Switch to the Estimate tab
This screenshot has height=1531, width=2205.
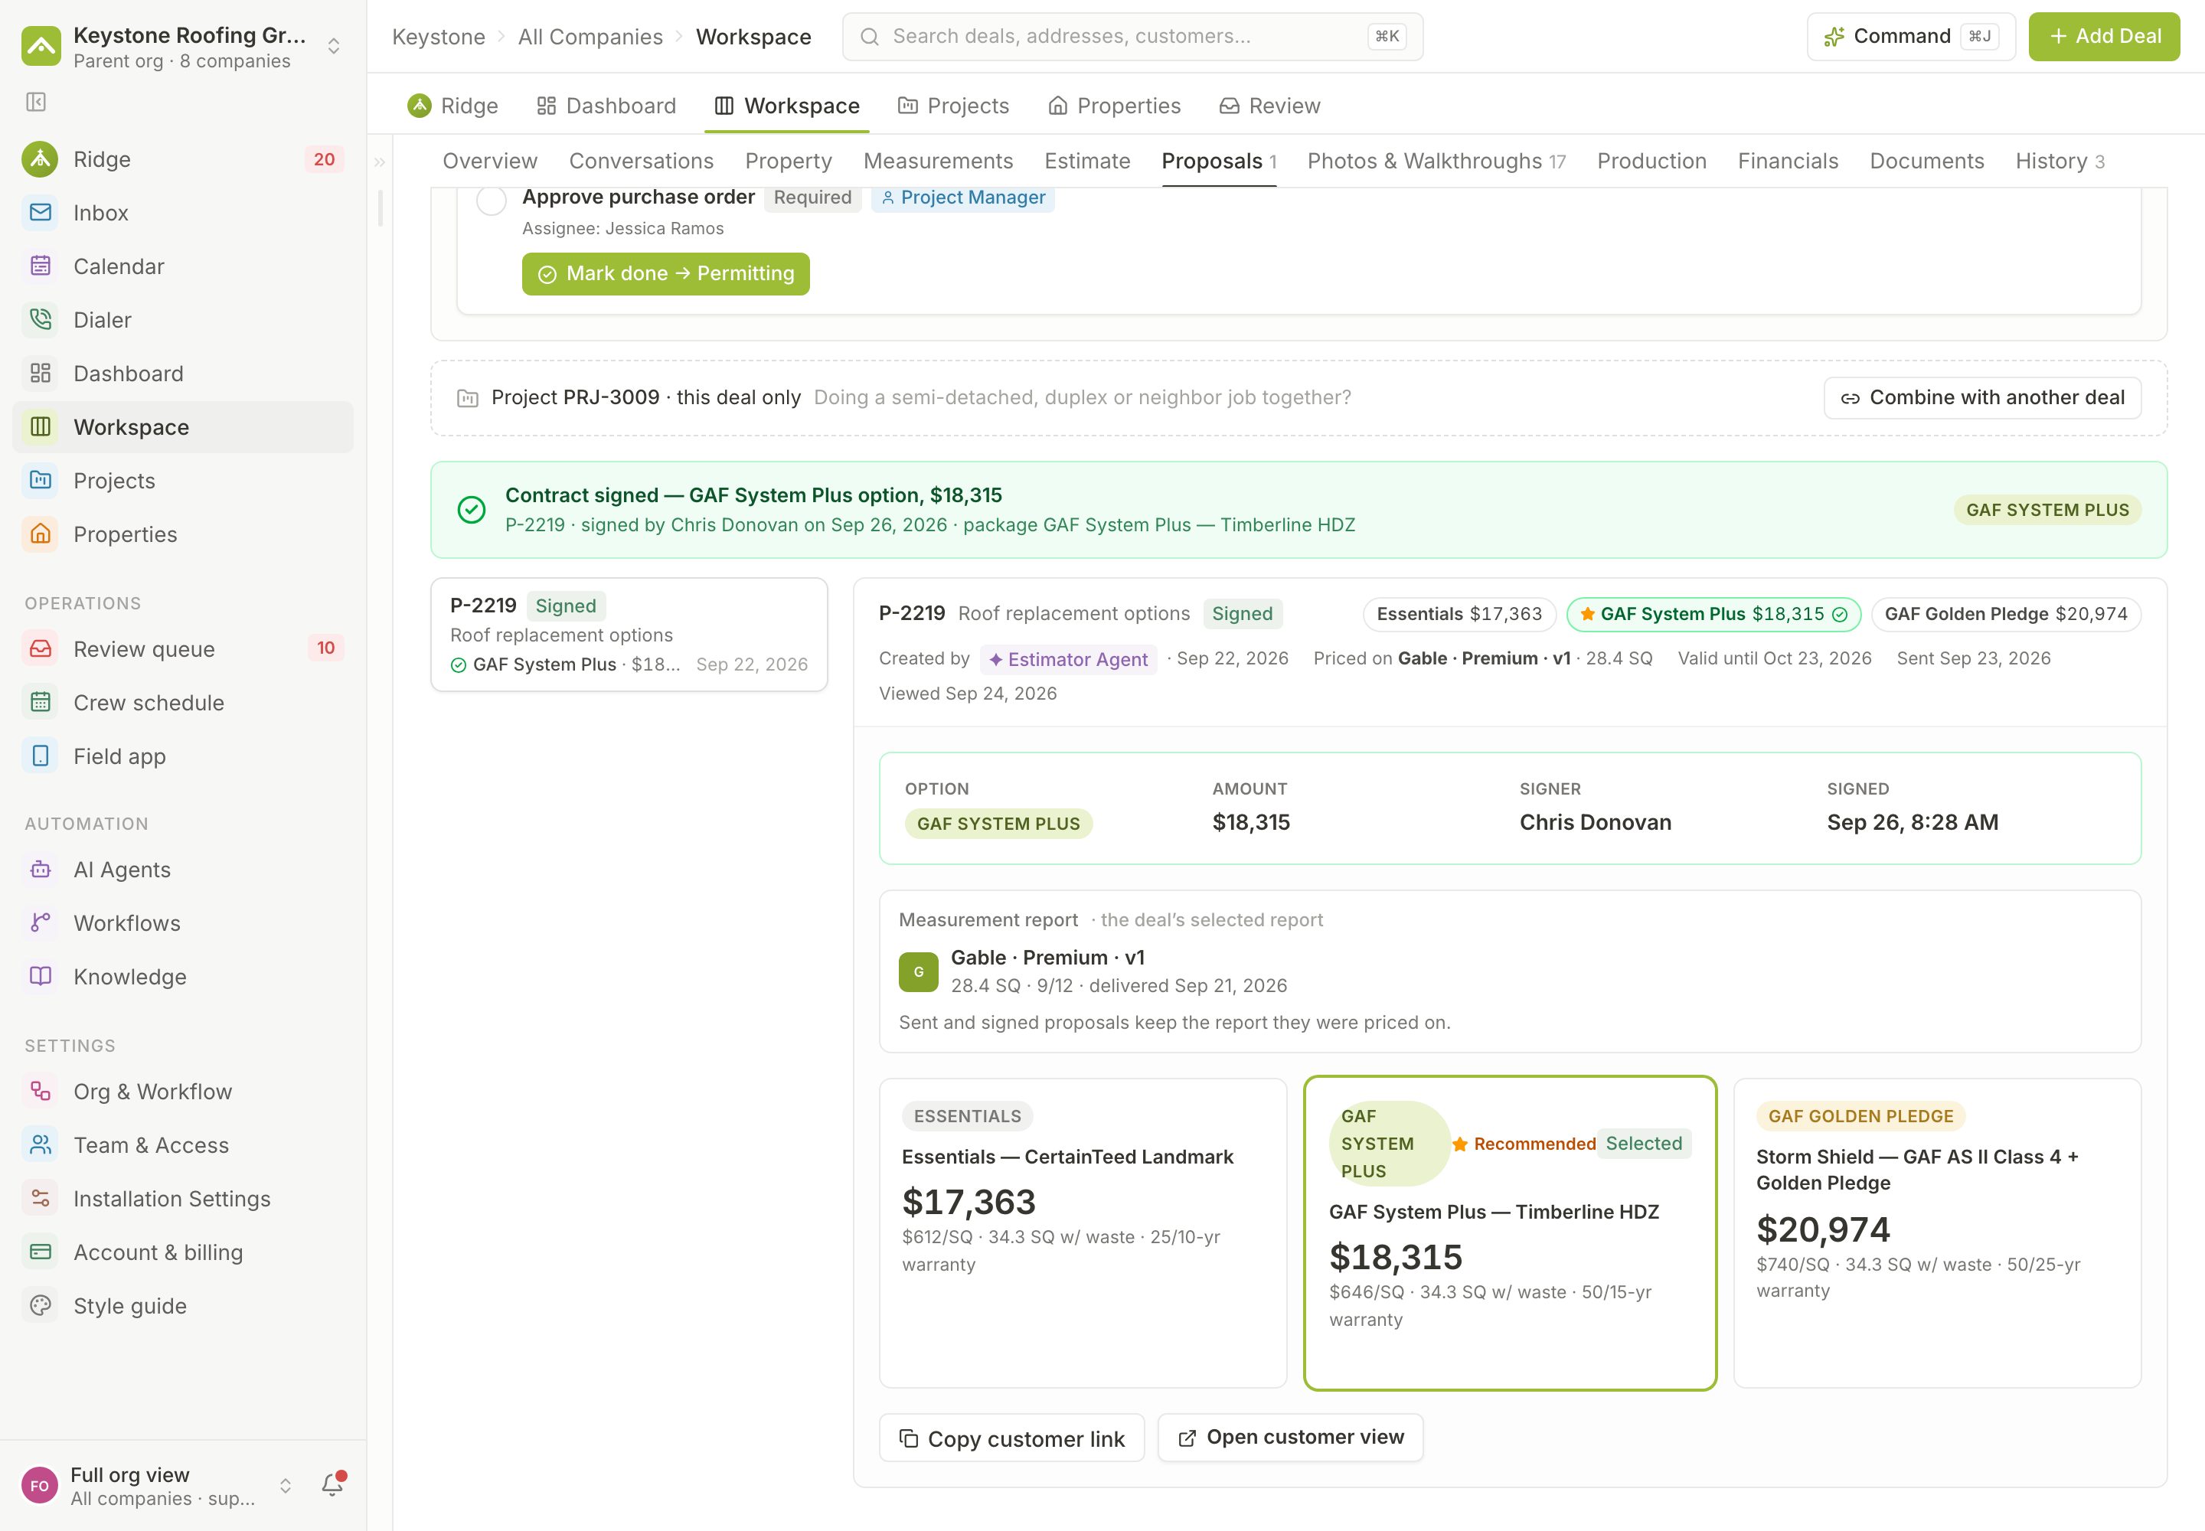pyautogui.click(x=1087, y=162)
